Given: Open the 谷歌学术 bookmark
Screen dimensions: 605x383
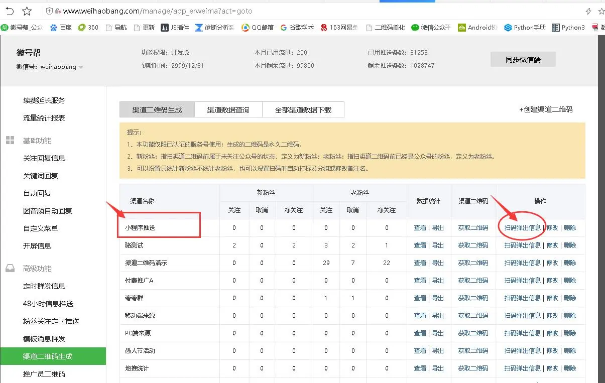Looking at the screenshot, I should coord(297,28).
